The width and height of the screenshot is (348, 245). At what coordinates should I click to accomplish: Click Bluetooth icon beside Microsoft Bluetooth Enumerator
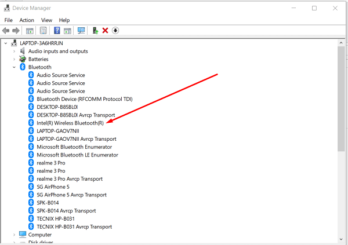(x=31, y=147)
